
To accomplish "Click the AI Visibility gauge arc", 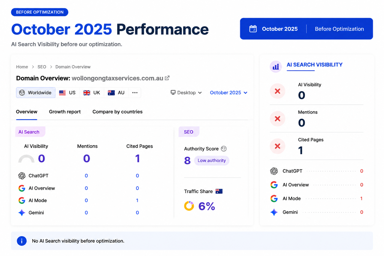I will [26, 159].
